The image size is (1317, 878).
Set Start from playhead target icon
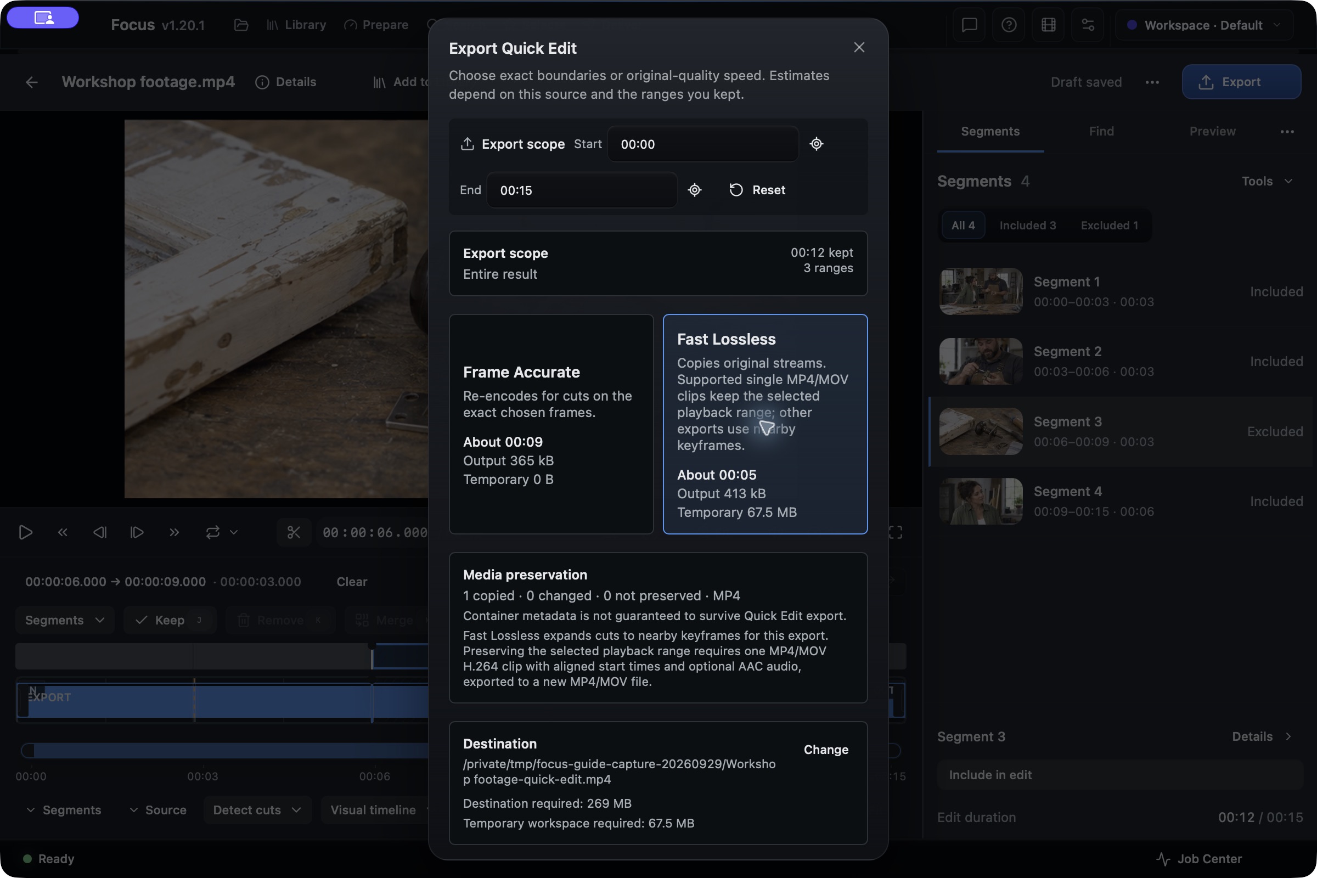[817, 144]
